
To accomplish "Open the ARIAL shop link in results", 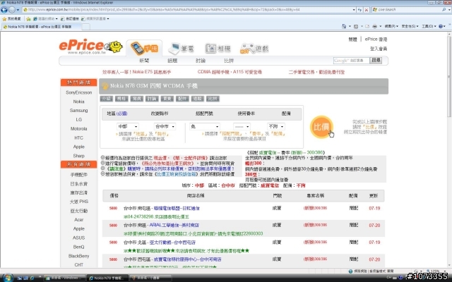I will click(x=174, y=225).
